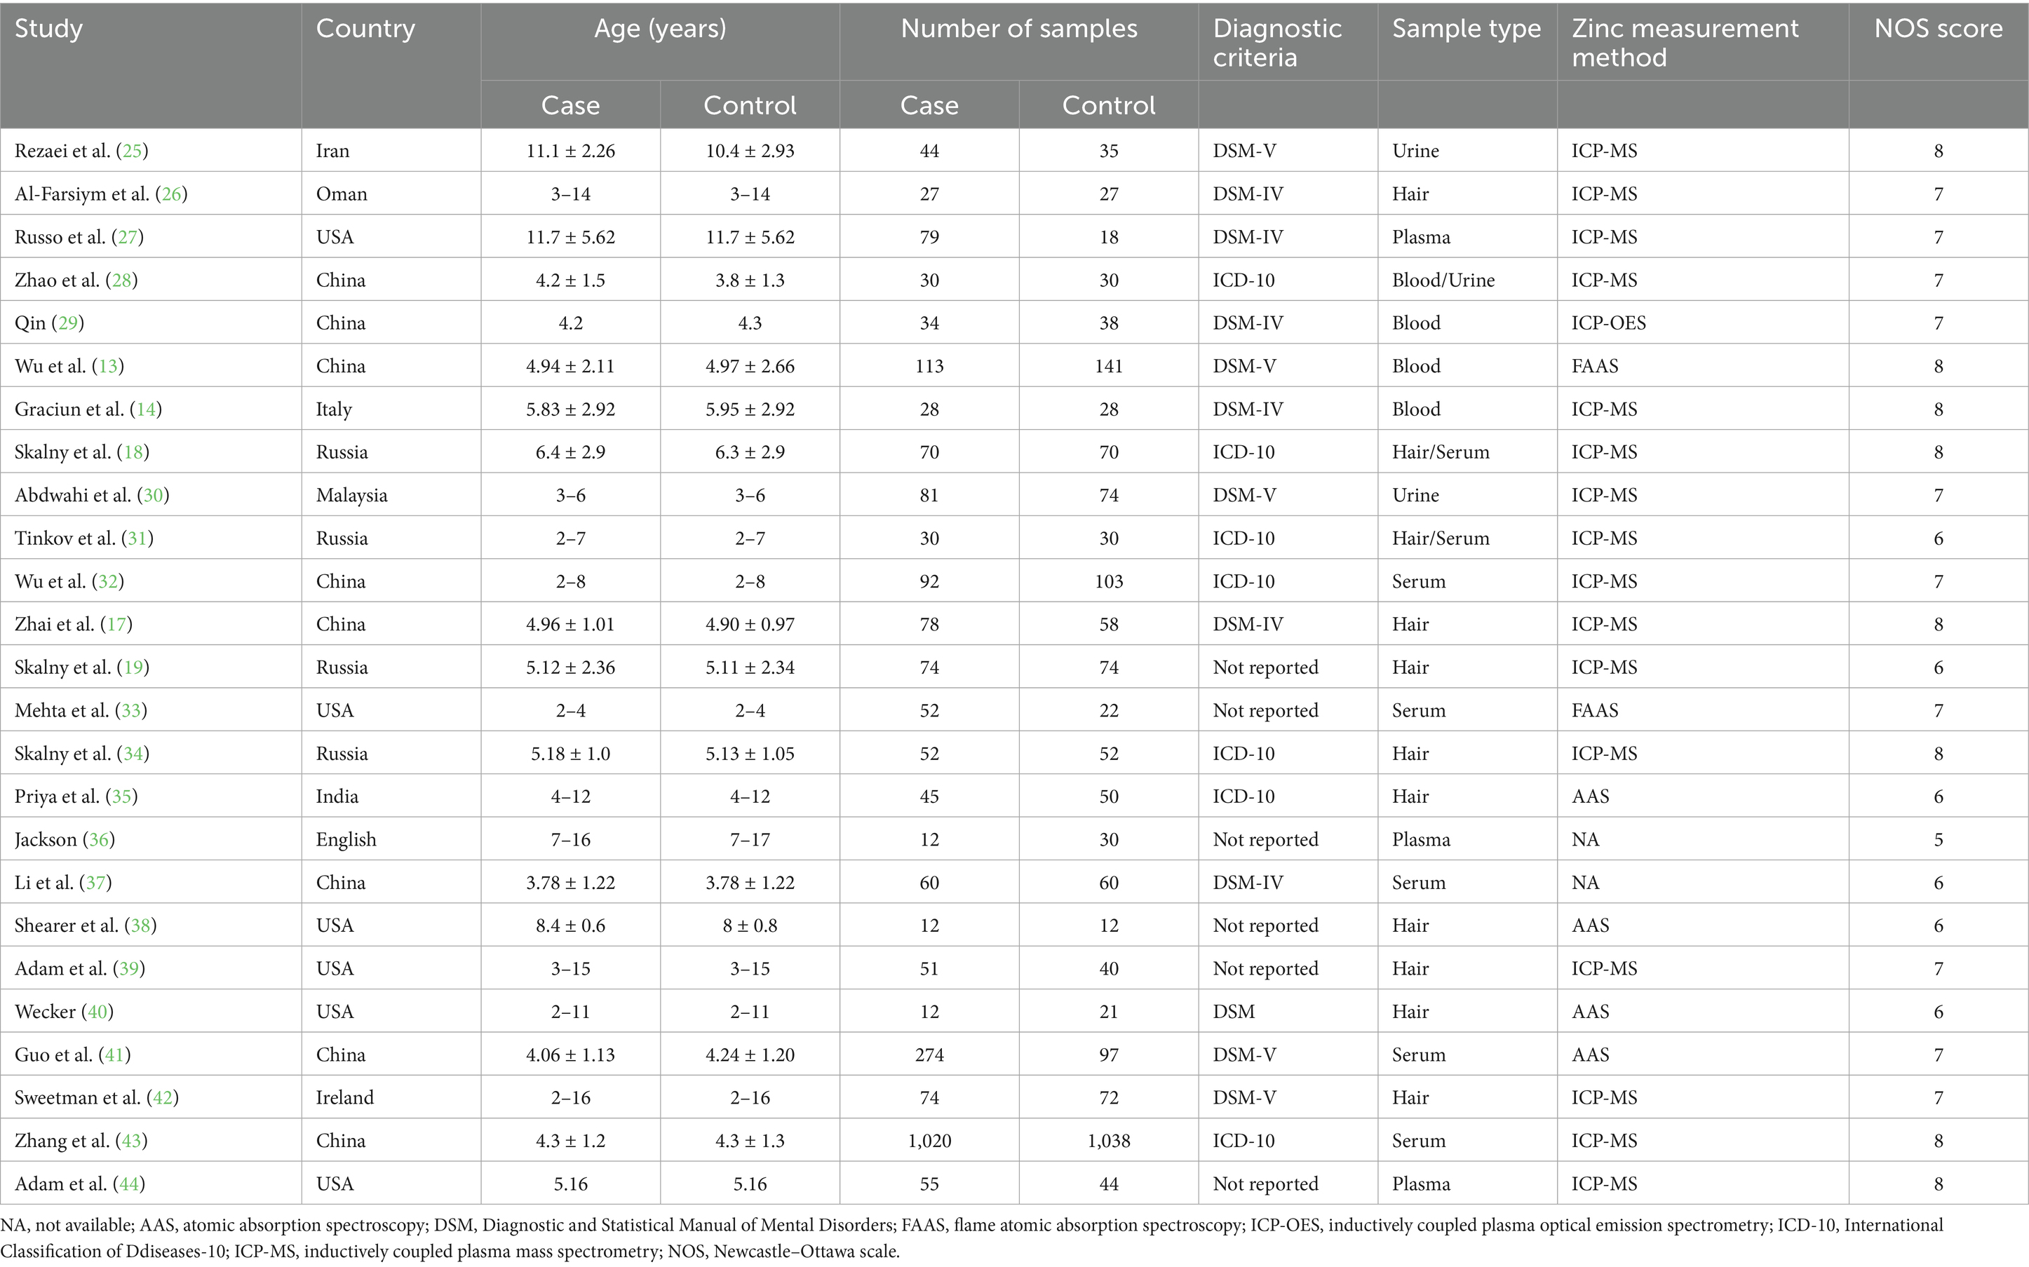
Task: Click citation 44 for last Adam et al.
Action: pos(130,1184)
